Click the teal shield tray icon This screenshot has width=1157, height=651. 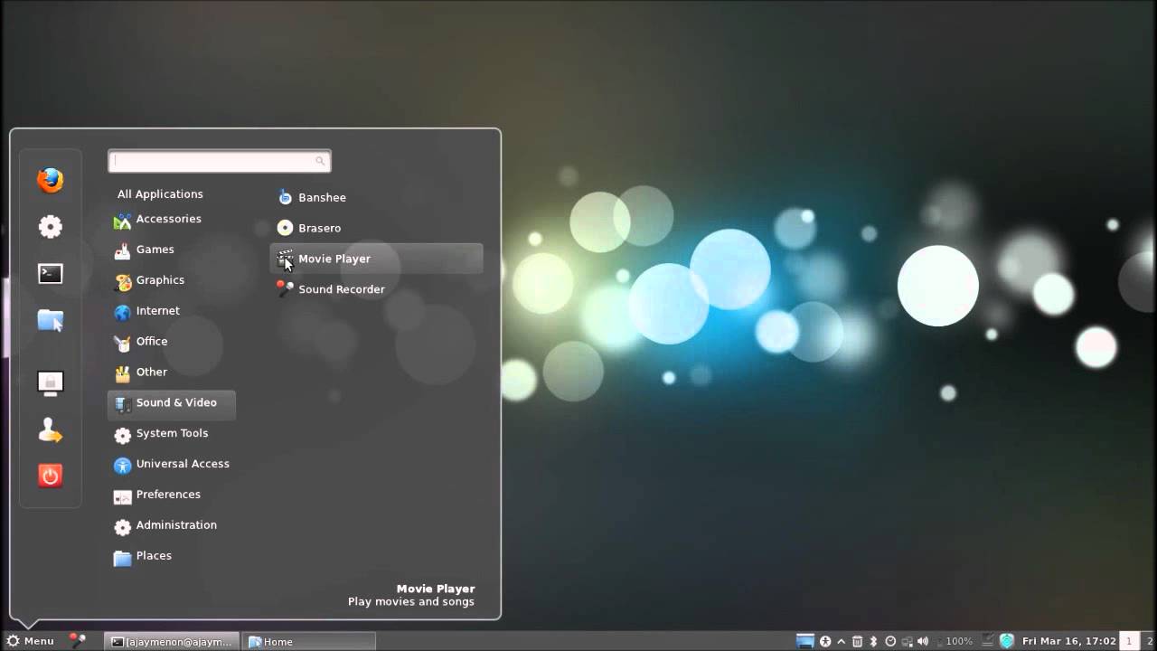point(1007,641)
